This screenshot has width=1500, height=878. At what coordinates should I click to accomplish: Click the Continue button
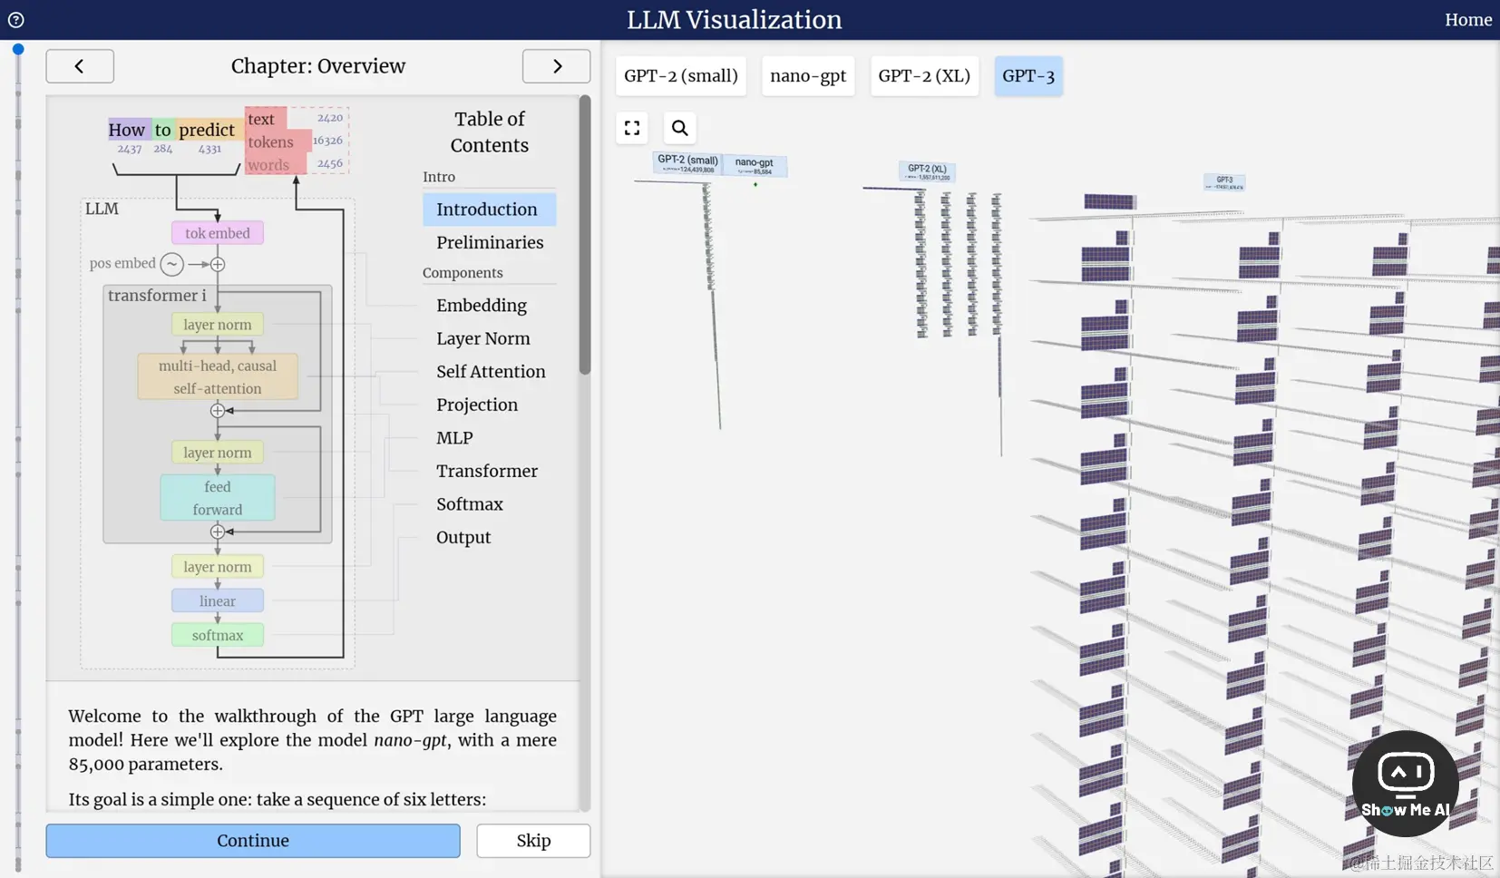pos(253,841)
